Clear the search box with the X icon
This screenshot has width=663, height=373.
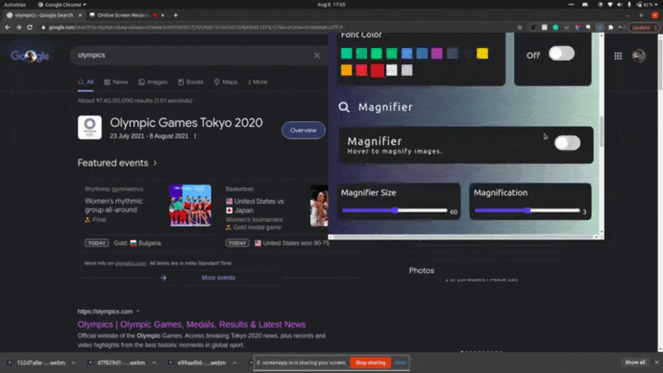[x=317, y=56]
